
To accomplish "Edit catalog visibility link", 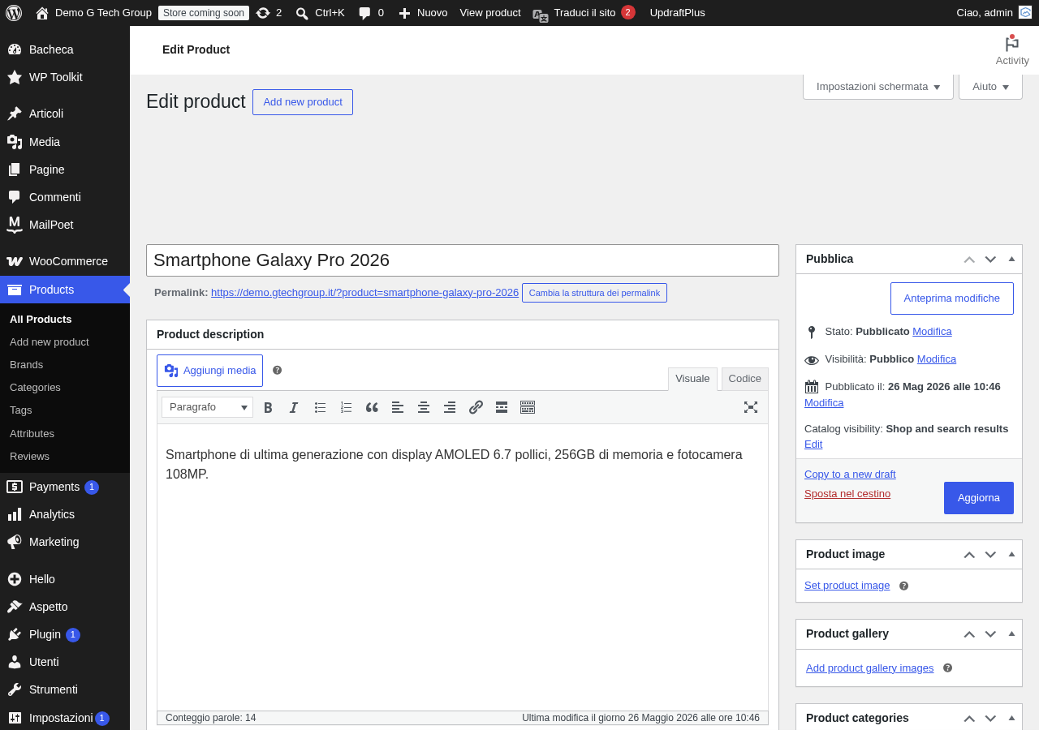I will 813,444.
